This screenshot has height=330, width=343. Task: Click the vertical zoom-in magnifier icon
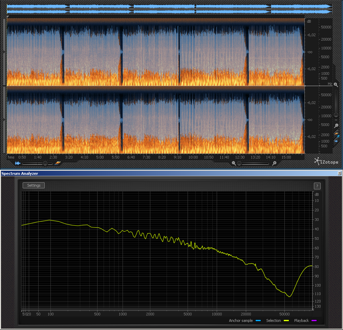[x=336, y=85]
